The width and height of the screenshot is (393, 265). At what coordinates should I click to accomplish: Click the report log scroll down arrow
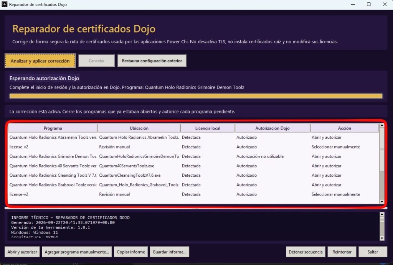pyautogui.click(x=382, y=238)
